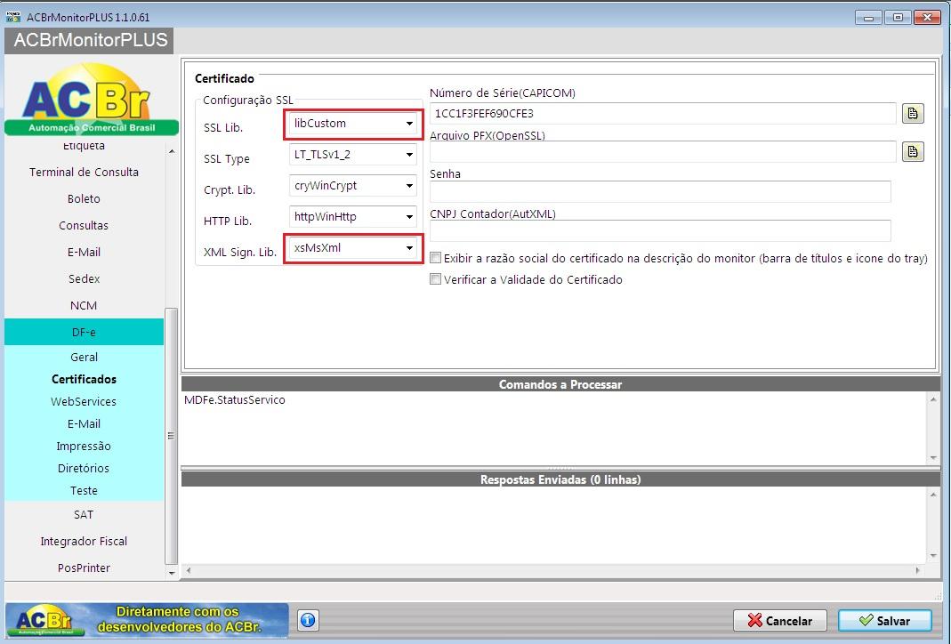This screenshot has height=644, width=951.
Task: Click Respostas Enviadas scroll down arrow
Action: [x=933, y=555]
